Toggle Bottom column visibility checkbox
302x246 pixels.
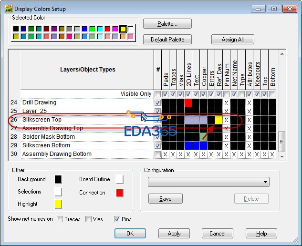coord(272,94)
